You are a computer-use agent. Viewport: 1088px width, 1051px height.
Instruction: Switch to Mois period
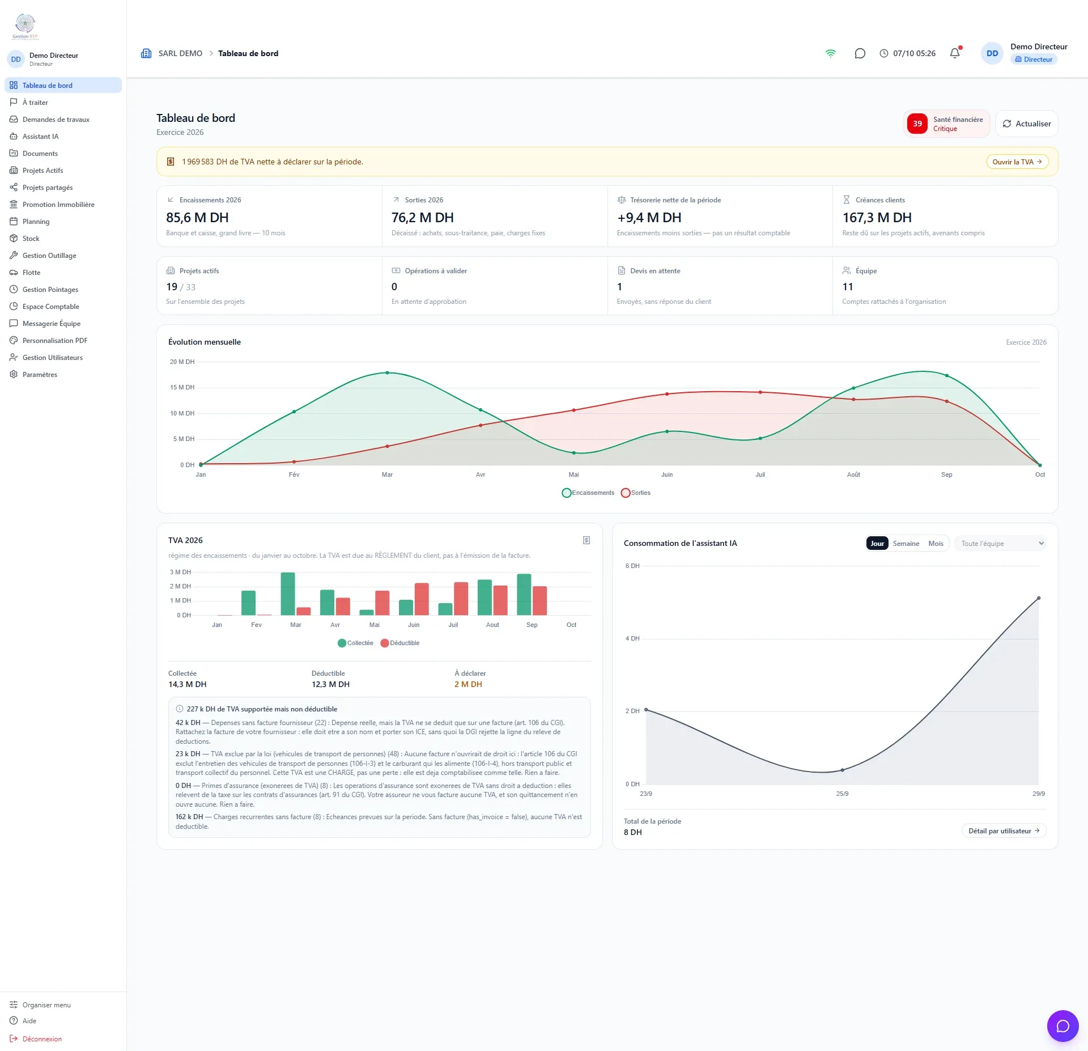[936, 543]
